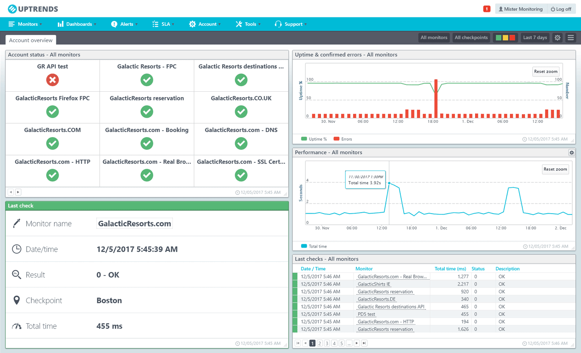Click the Log off button
The height and width of the screenshot is (353, 581).
pyautogui.click(x=561, y=9)
